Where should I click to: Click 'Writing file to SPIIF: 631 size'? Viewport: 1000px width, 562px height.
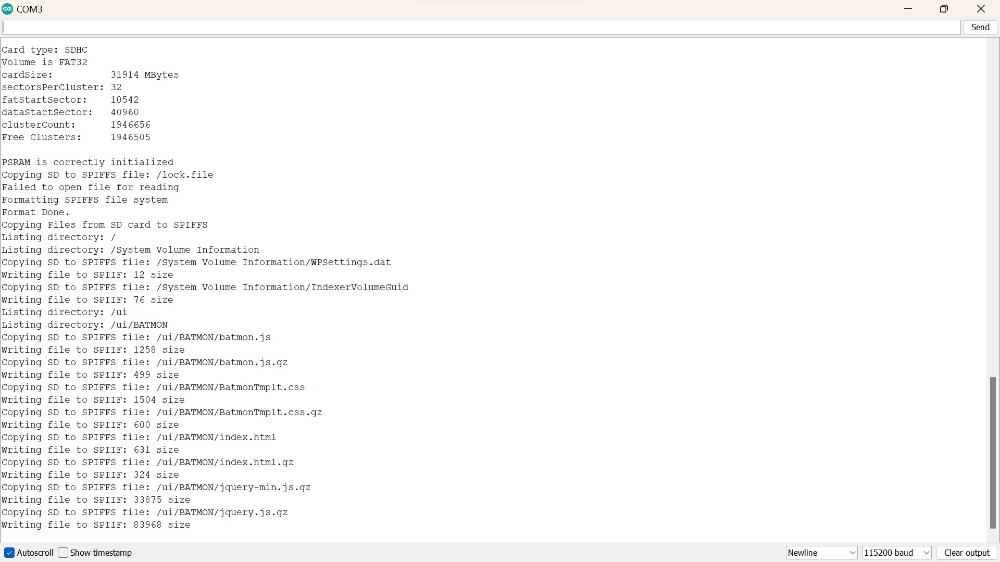click(91, 450)
